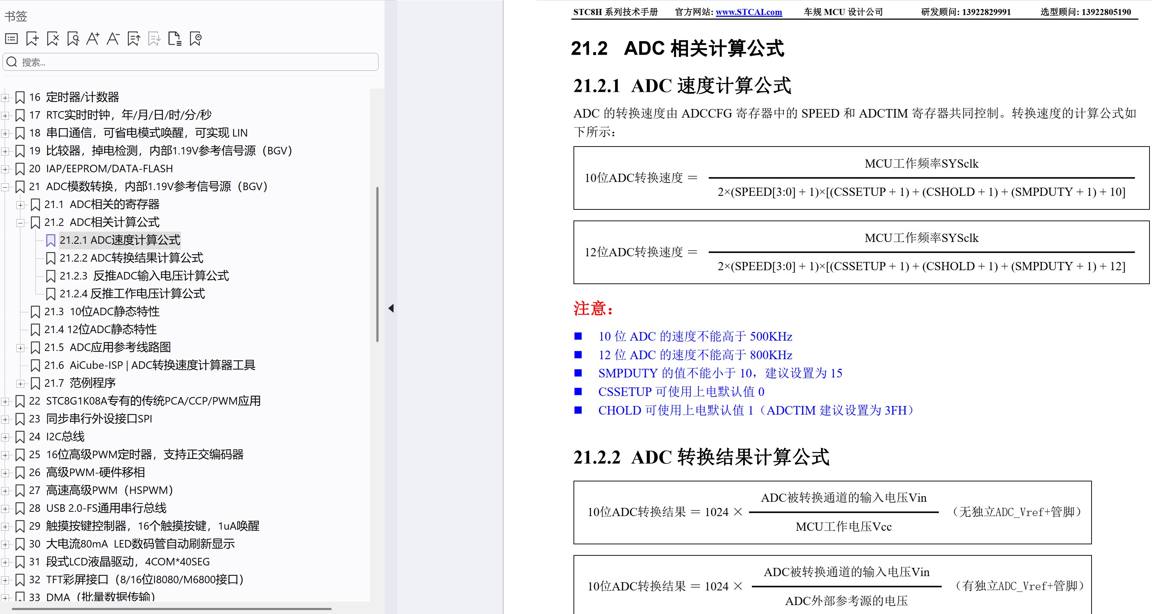
Task: Go to 21.4 12位ADC静态特性 bookmark
Action: tap(101, 330)
